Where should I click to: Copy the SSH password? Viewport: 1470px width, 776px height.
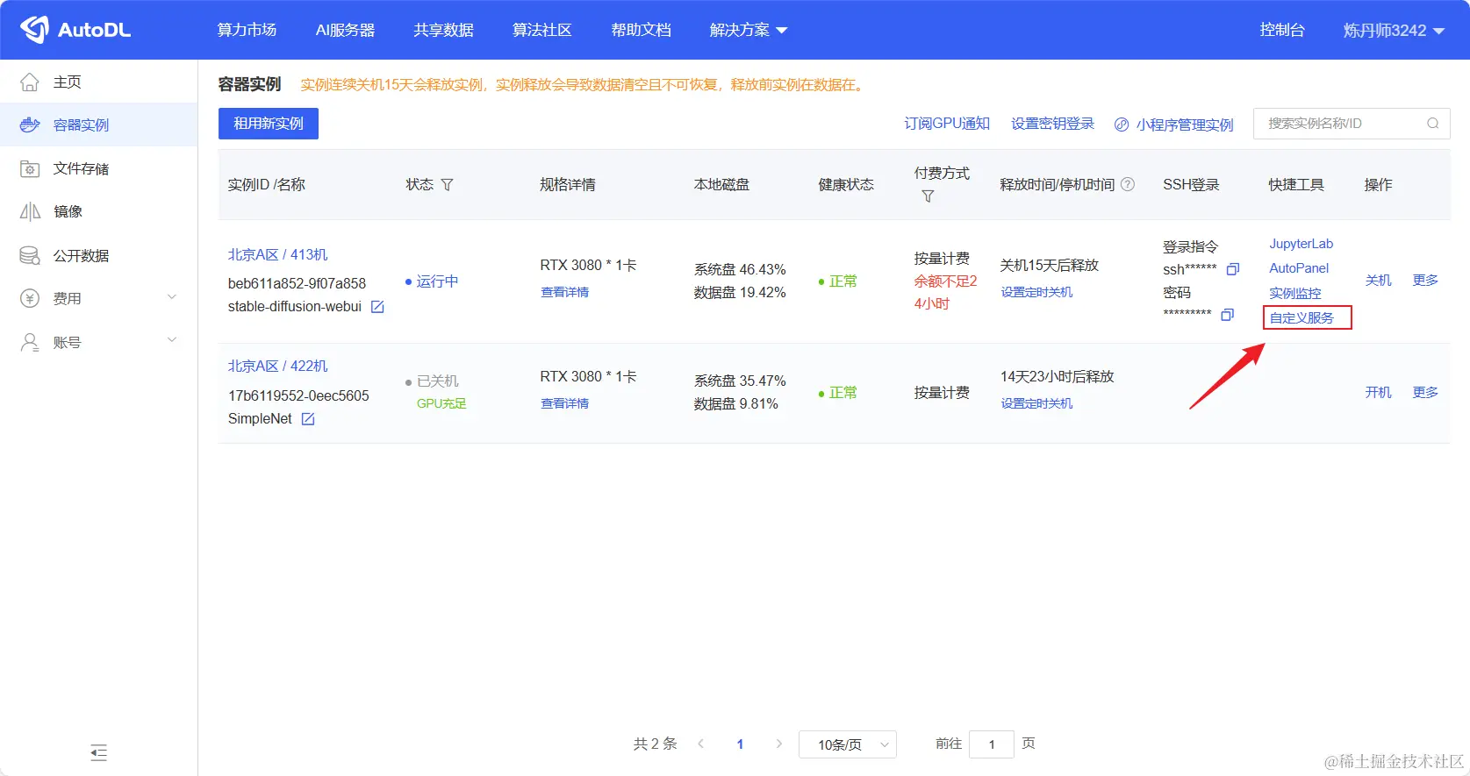[1228, 314]
